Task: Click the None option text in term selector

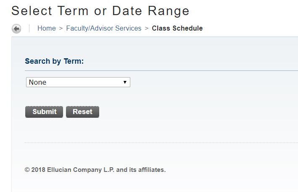Action: coord(38,82)
